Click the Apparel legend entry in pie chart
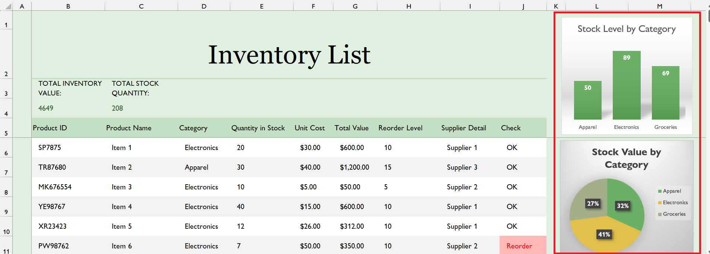The width and height of the screenshot is (710, 254). pyautogui.click(x=669, y=191)
